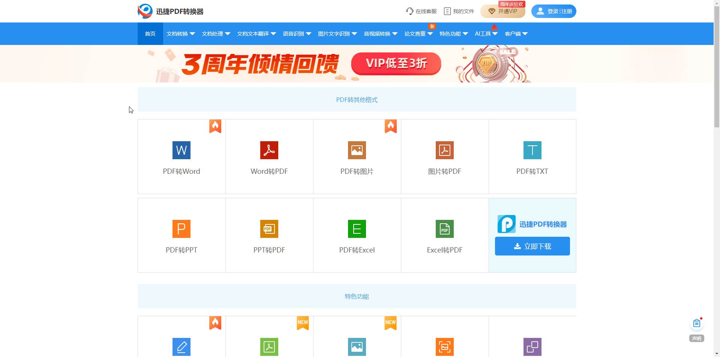Expand the AI工具 dropdown menu
The image size is (720, 357).
pyautogui.click(x=486, y=34)
